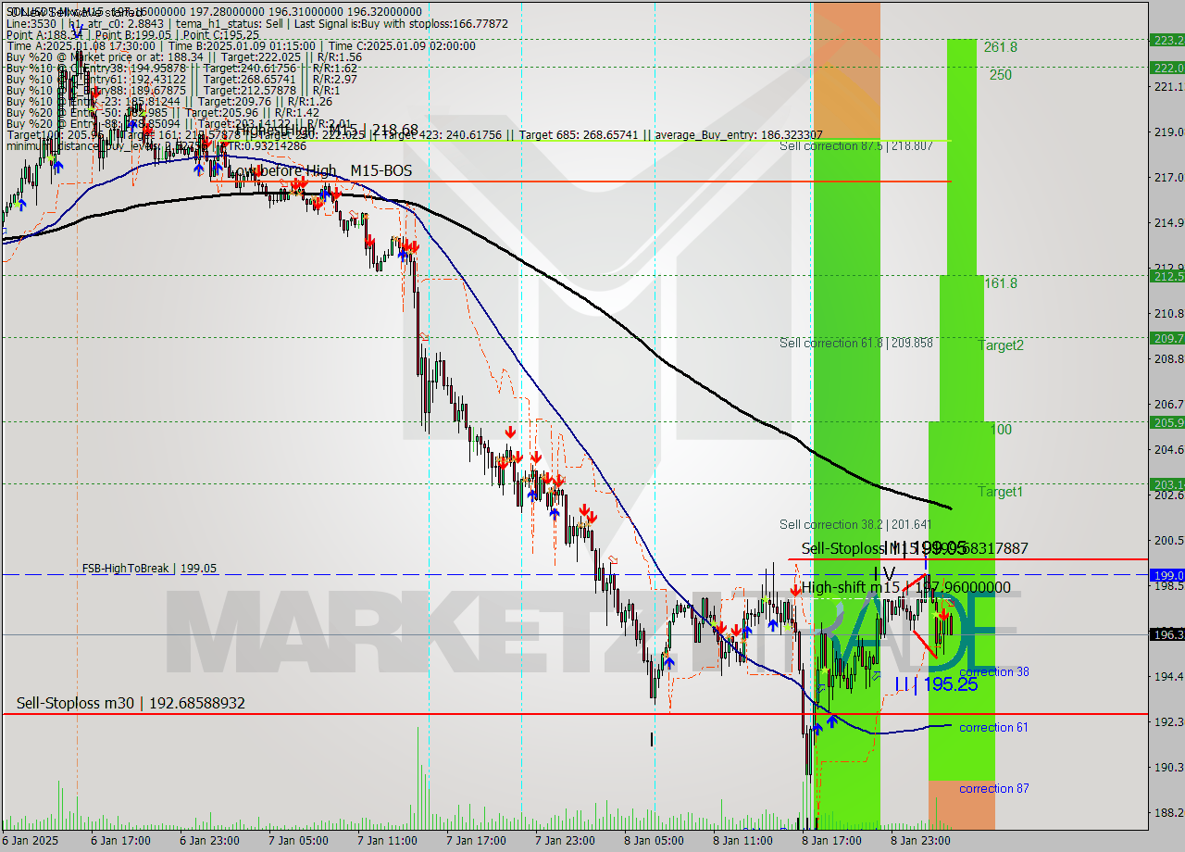
Task: Click the Point A / Point B / Point C header line
Action: pos(132,34)
